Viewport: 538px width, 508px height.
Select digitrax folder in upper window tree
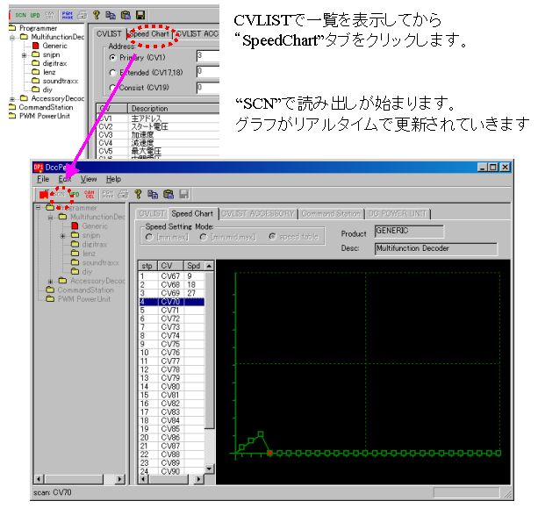(x=55, y=63)
